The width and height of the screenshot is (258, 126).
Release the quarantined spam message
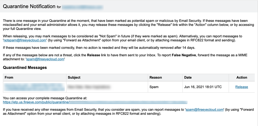[x=242, y=87]
